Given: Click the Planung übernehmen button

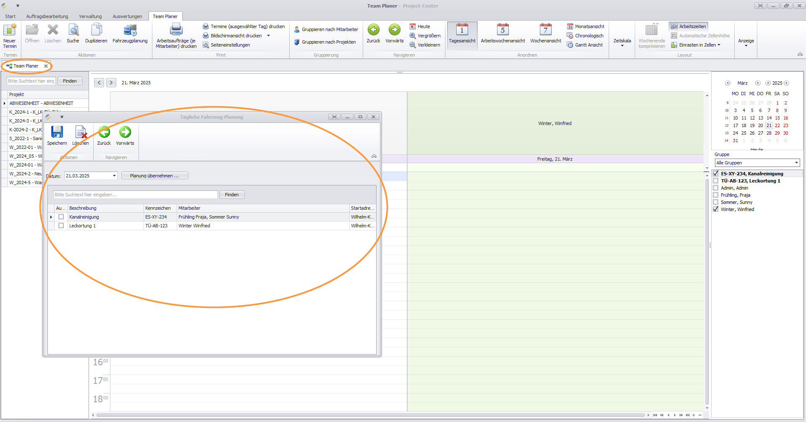Looking at the screenshot, I should pos(154,176).
